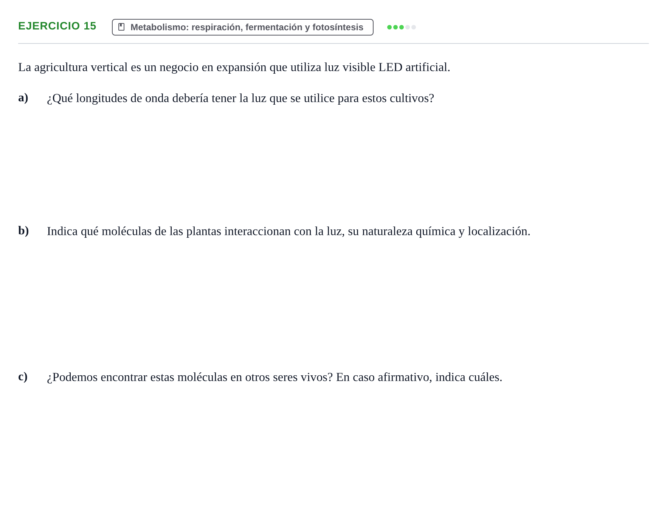Click the bookmark icon in the topic tag

pos(121,27)
